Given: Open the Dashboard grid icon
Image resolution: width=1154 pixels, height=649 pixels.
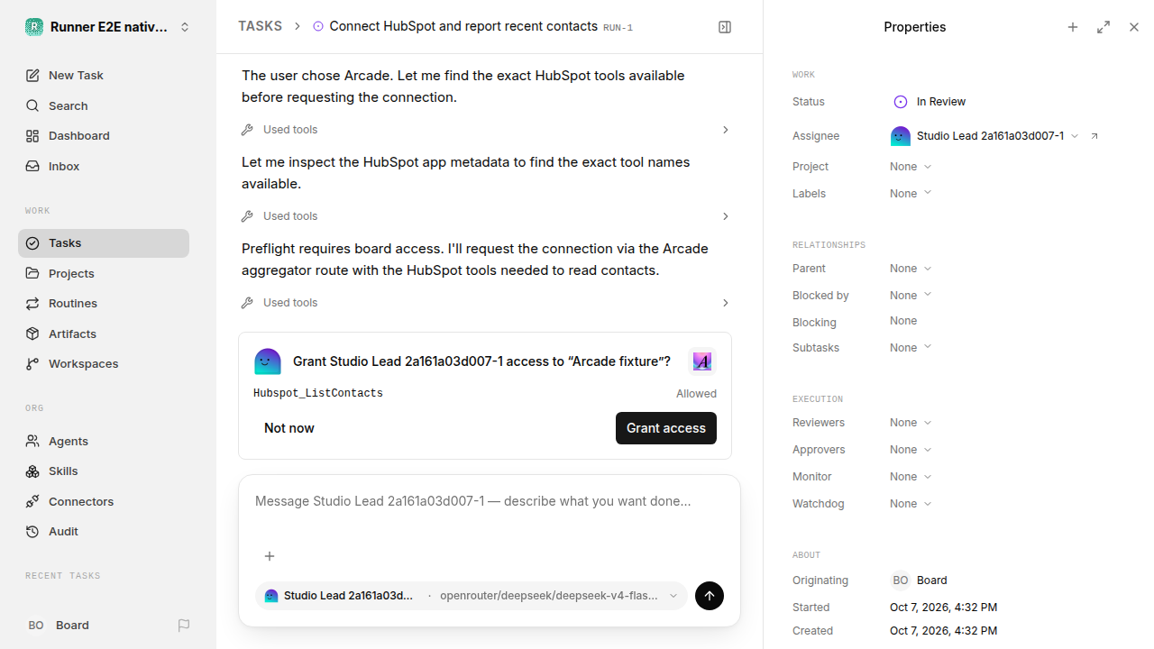Looking at the screenshot, I should tap(32, 136).
